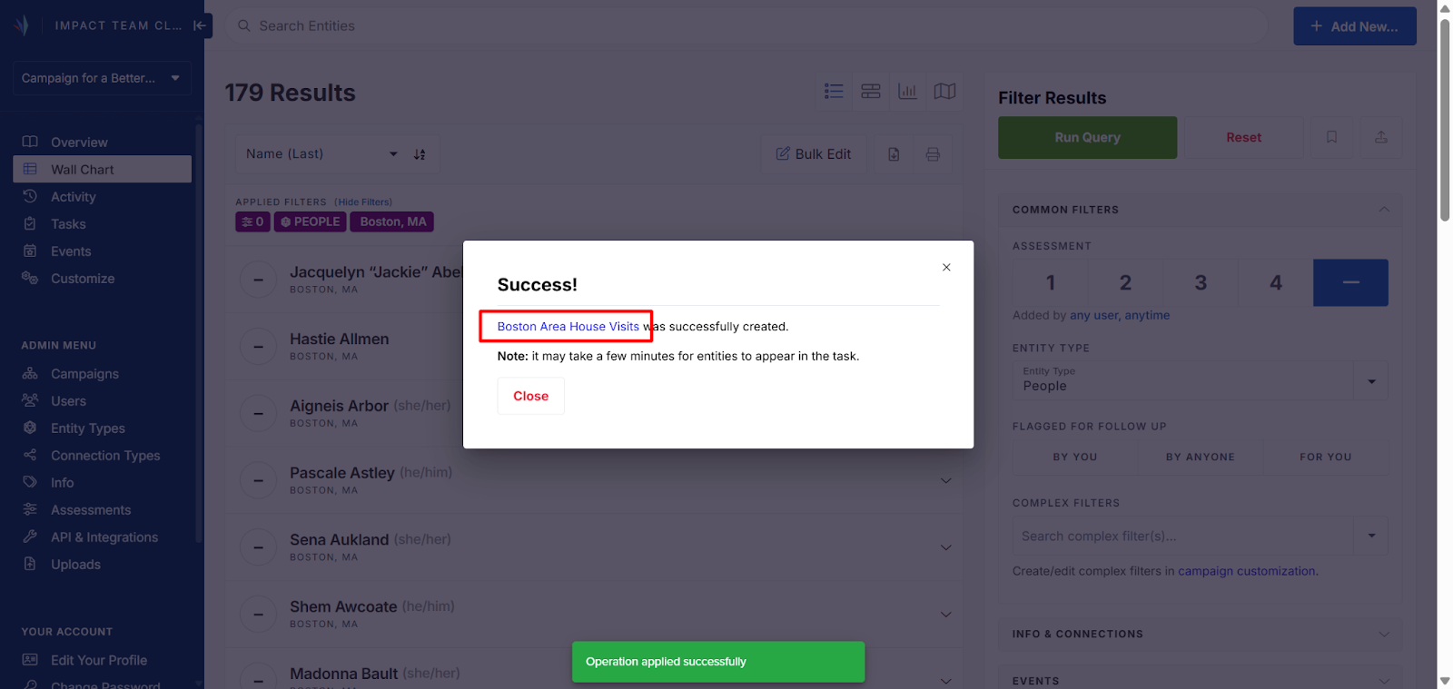
Task: Switch to list view icon
Action: pos(834,91)
